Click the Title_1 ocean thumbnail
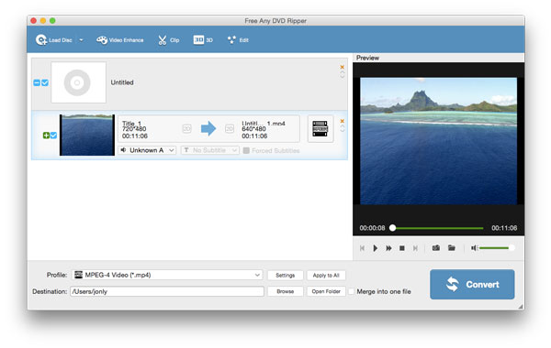Image resolution: width=551 pixels, height=348 pixels. coord(87,135)
